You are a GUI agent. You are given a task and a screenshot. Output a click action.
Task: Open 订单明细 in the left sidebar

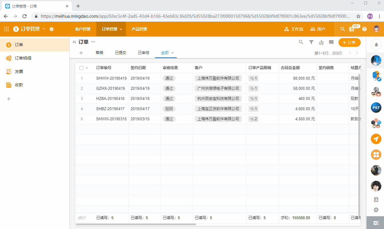(23, 58)
